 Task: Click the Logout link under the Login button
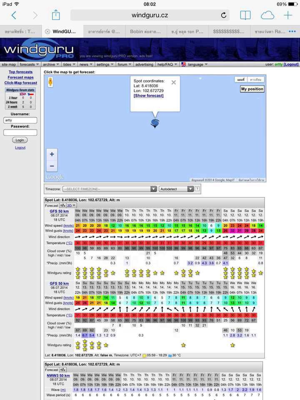20,147
